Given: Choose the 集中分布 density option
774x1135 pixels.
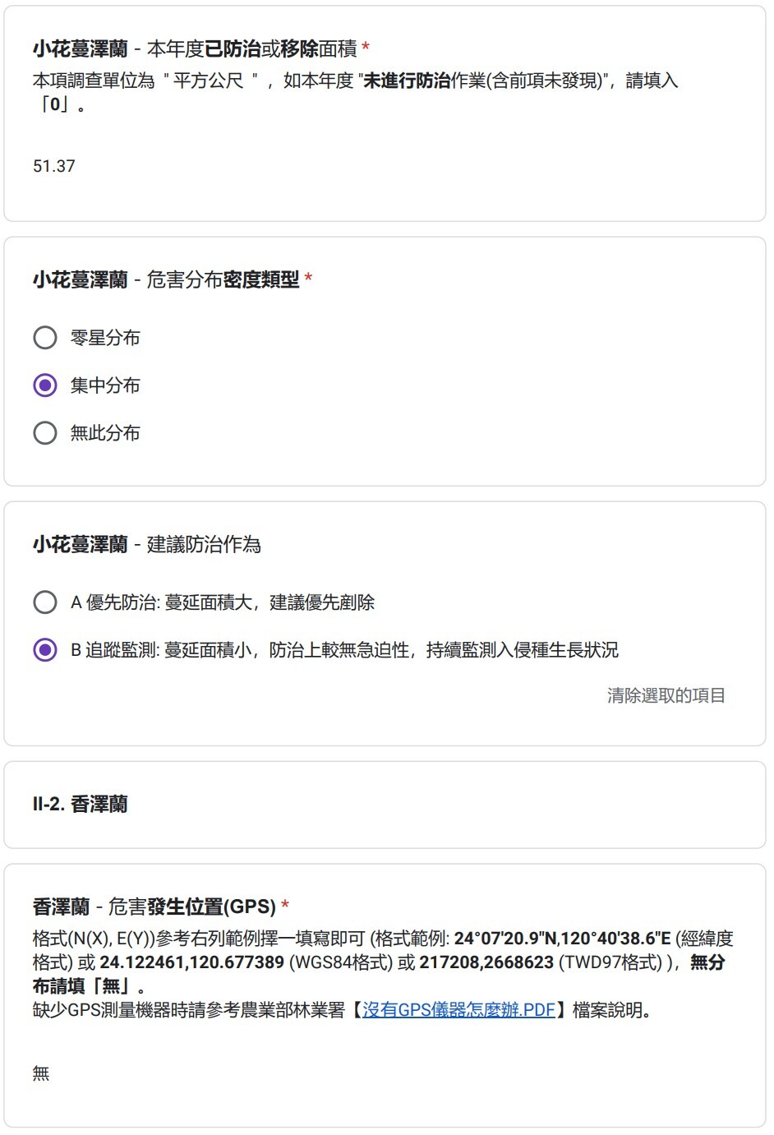Looking at the screenshot, I should click(45, 385).
